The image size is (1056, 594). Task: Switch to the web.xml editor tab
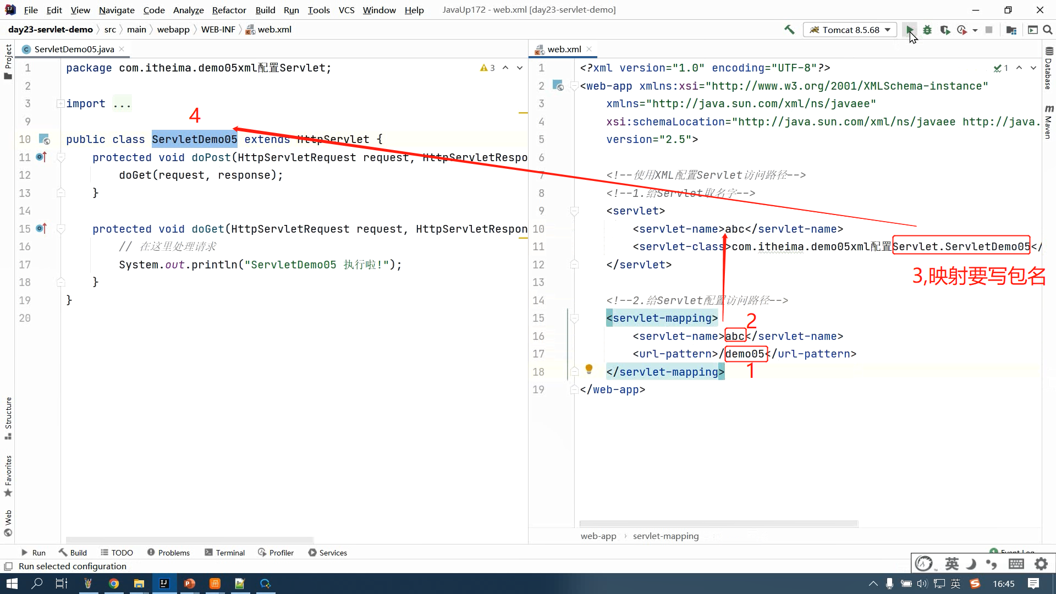564,49
